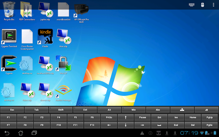Open the Kindle desktop shortcut
Viewport: 219px width, 137px height.
[x=45, y=37]
